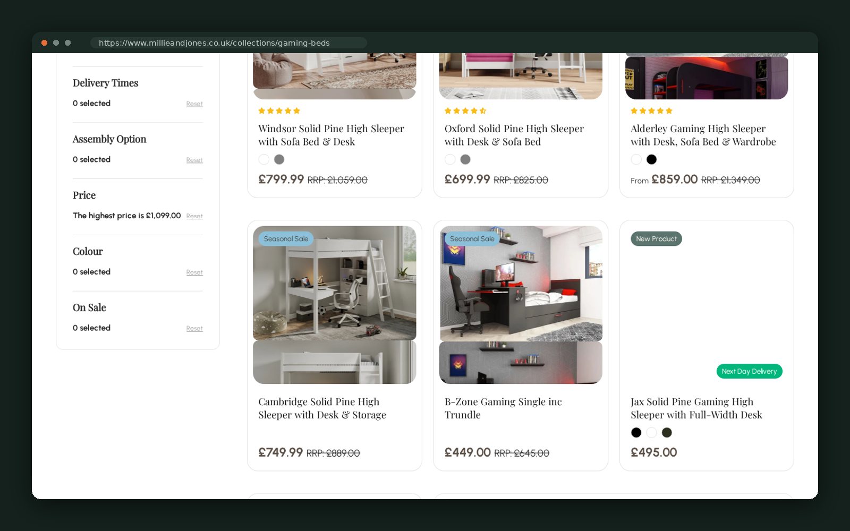
Task: Click the RRP £889.00 text
Action: [x=333, y=453]
